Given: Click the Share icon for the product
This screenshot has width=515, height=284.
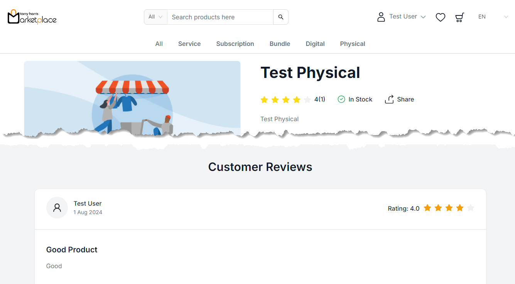Looking at the screenshot, I should pyautogui.click(x=389, y=99).
